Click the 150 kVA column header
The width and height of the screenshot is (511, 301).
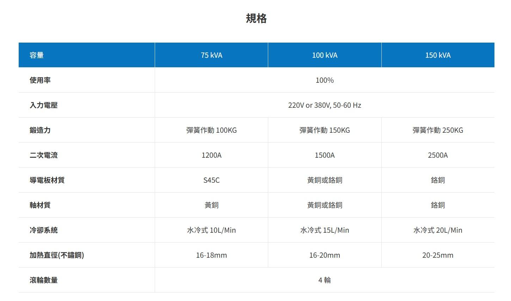point(438,55)
